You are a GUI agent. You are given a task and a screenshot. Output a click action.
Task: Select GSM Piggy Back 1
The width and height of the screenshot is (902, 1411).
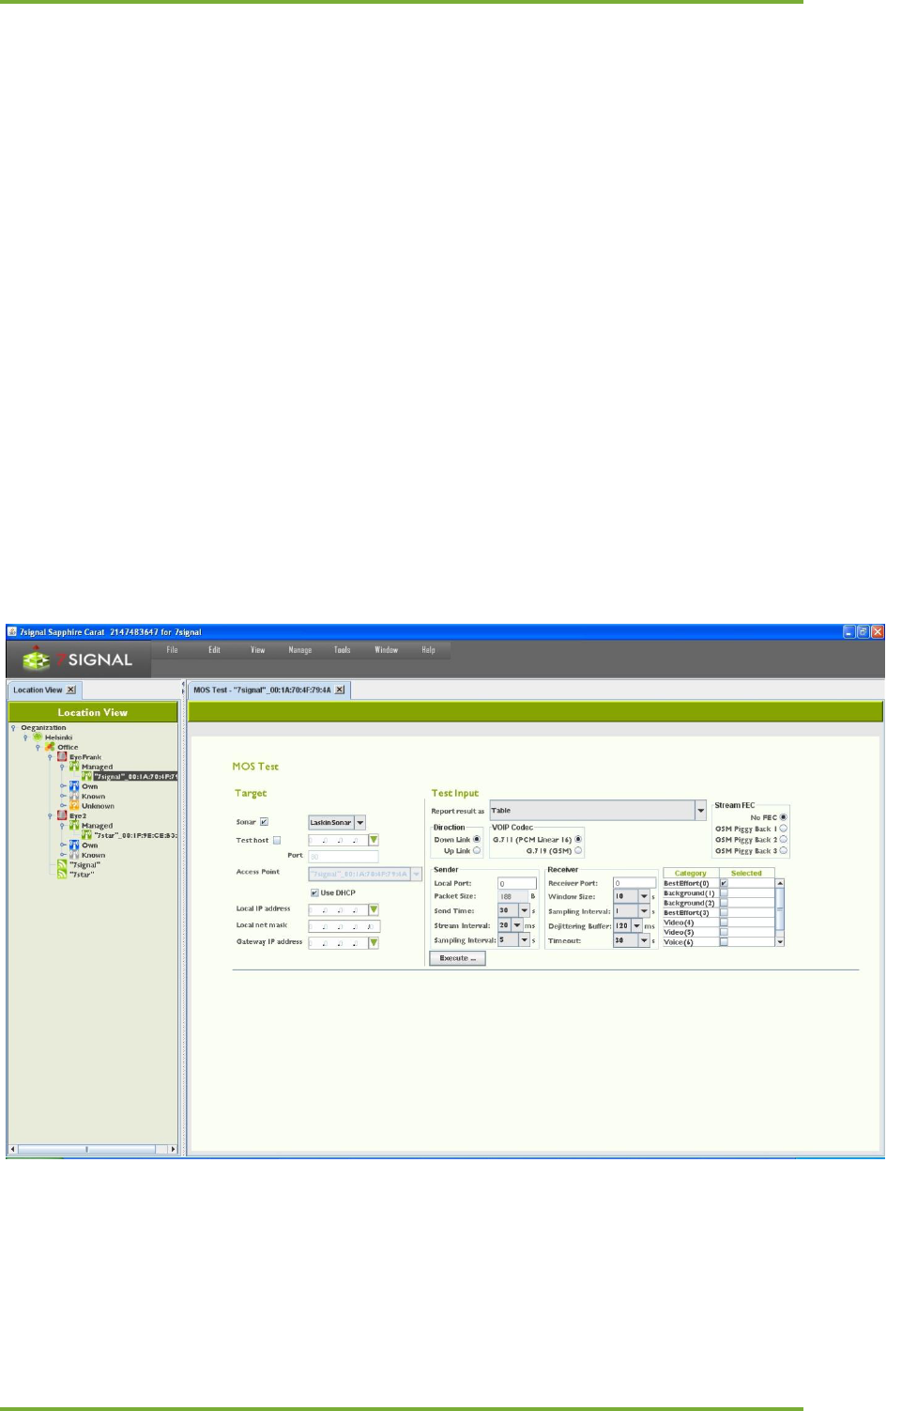pos(784,829)
